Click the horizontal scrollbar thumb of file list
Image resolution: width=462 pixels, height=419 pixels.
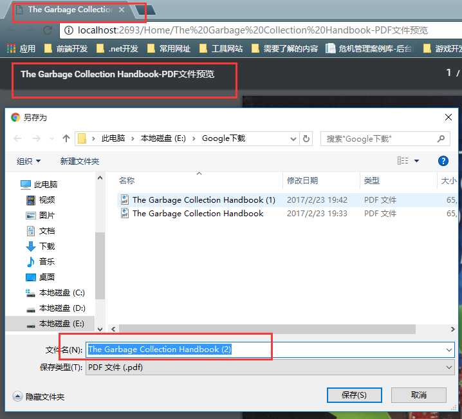[267, 329]
